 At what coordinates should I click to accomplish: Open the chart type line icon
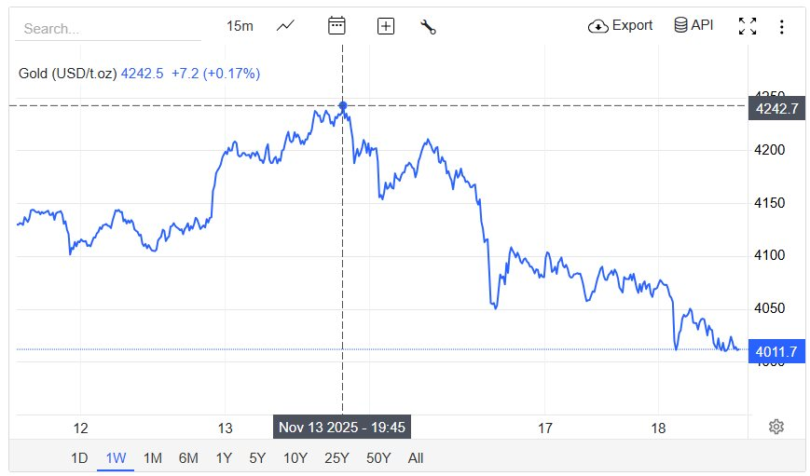pyautogui.click(x=285, y=26)
